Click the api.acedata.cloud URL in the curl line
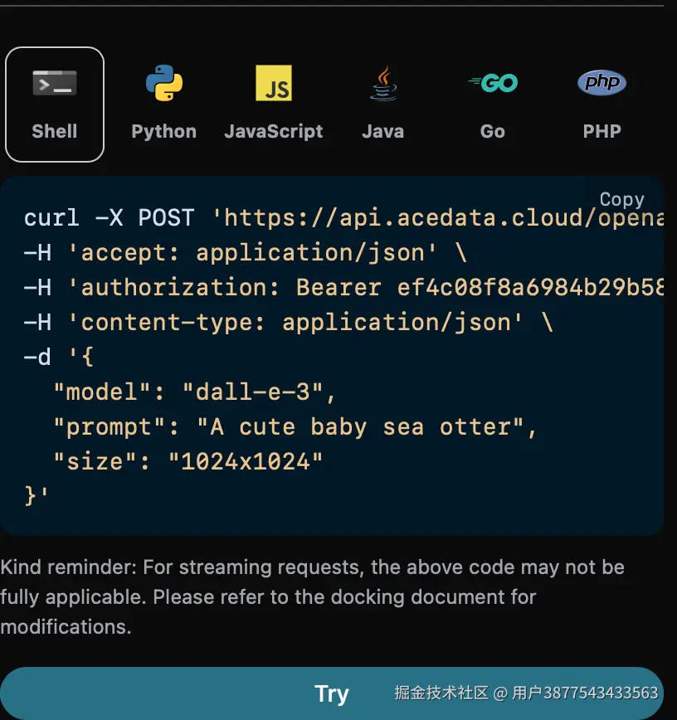677x720 pixels. [439, 217]
